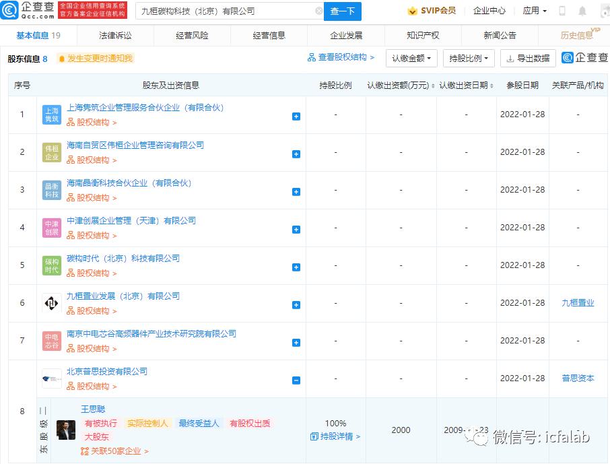Click 中电芯谷 company avatar icon
Image resolution: width=610 pixels, height=464 pixels.
coord(52,341)
